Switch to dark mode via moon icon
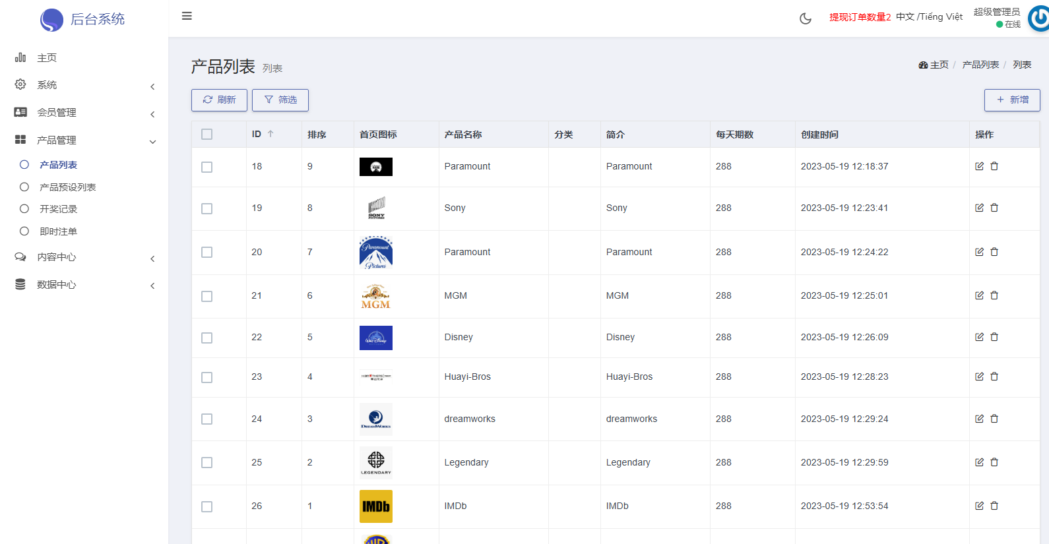The image size is (1049, 544). click(x=806, y=18)
